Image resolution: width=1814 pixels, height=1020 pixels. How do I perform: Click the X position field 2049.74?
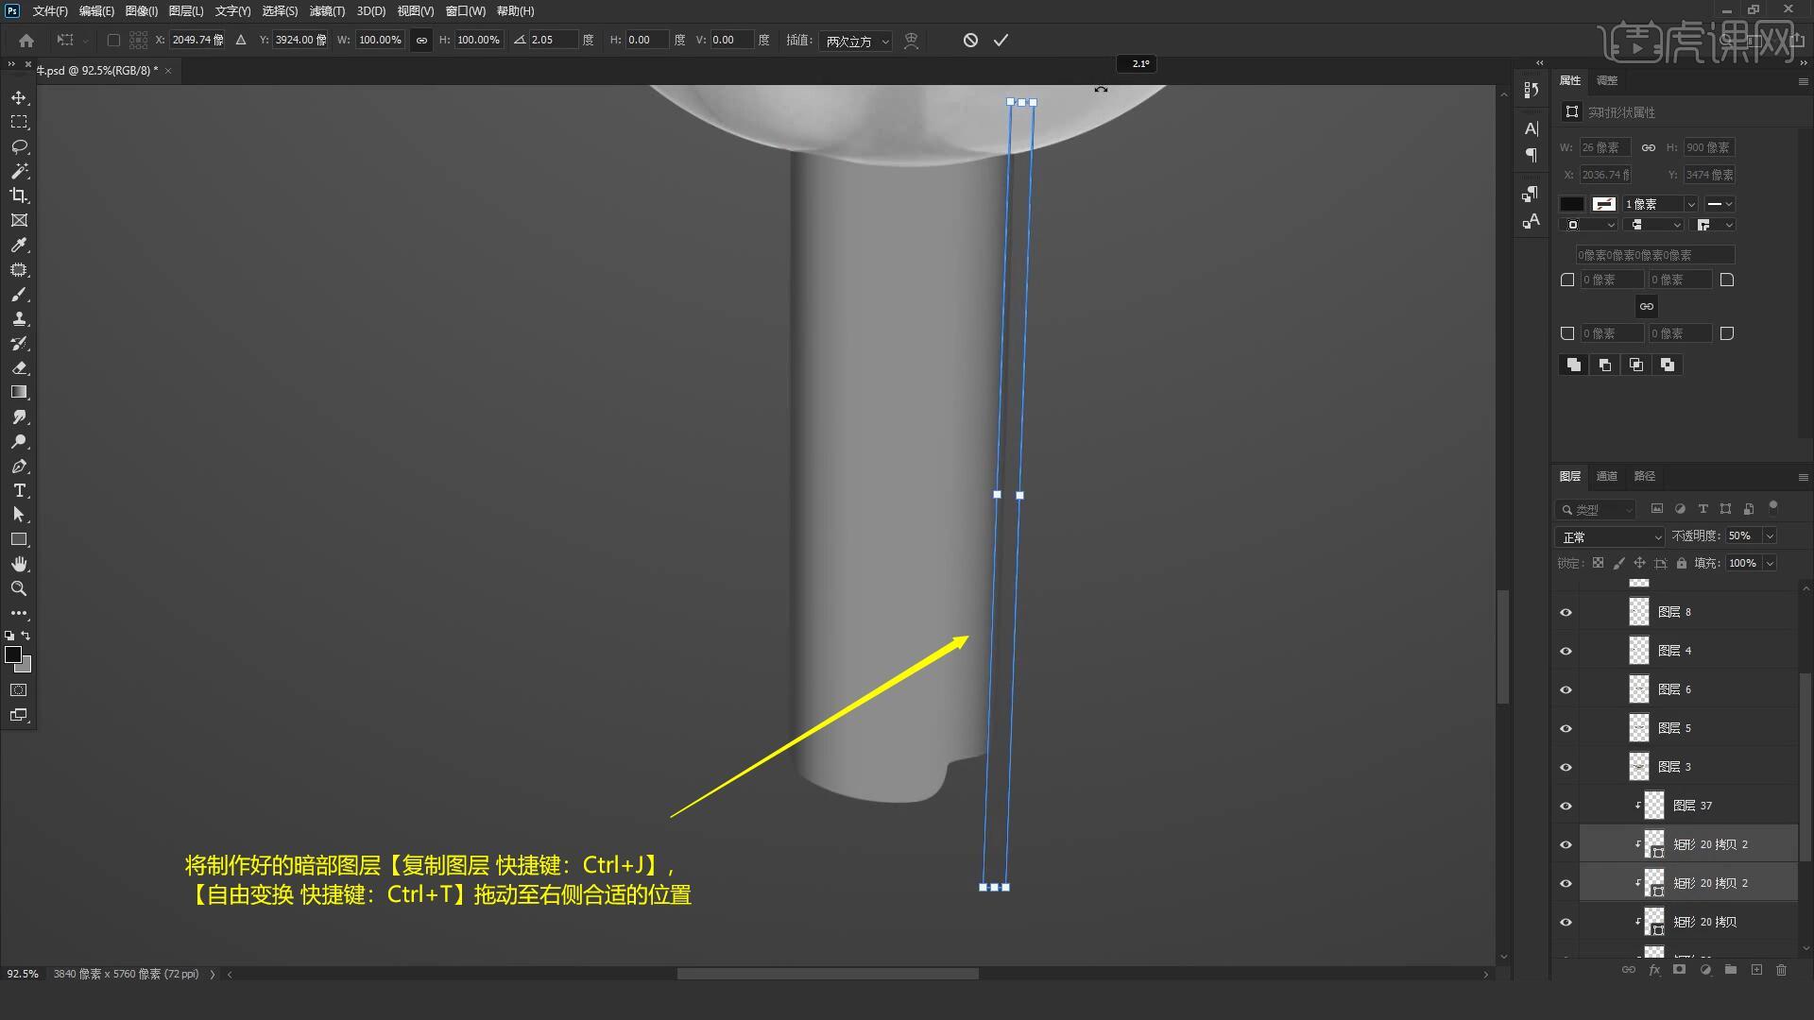[x=197, y=40]
